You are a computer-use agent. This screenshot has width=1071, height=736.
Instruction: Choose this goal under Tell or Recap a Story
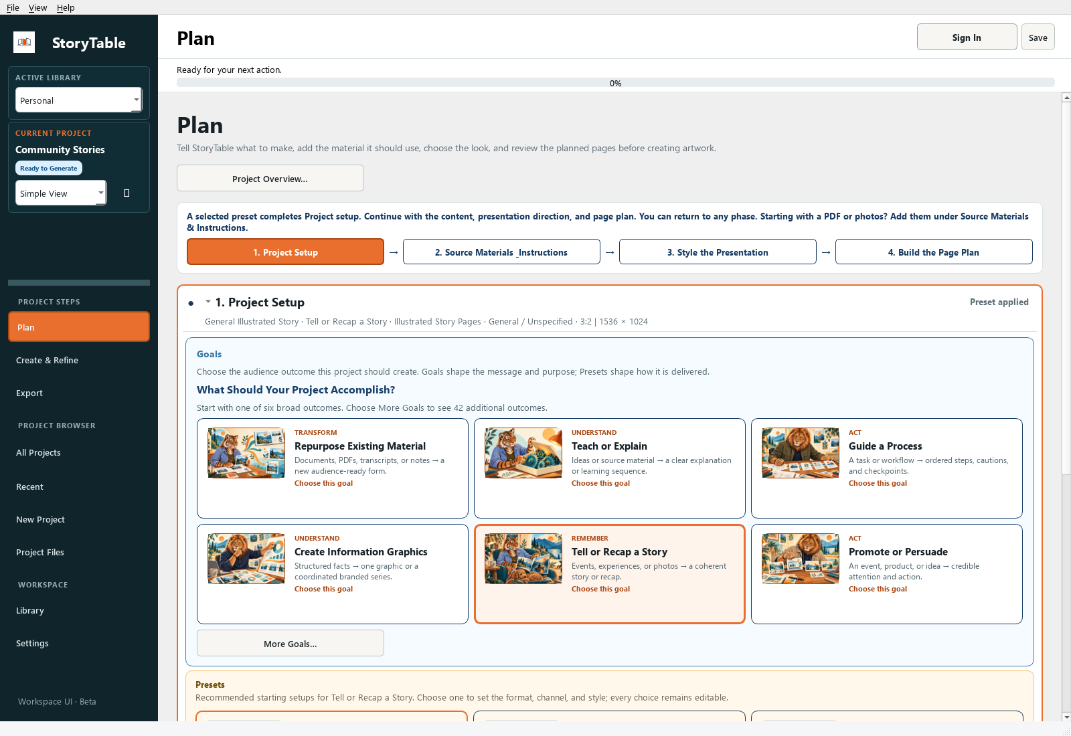[600, 589]
